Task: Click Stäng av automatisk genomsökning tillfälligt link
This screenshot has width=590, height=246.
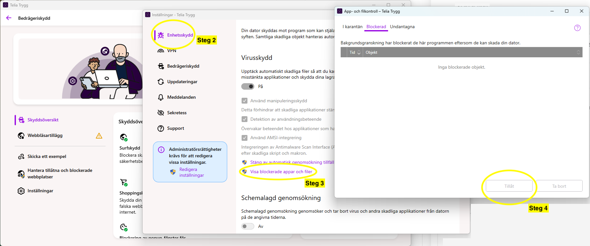Action: 292,162
